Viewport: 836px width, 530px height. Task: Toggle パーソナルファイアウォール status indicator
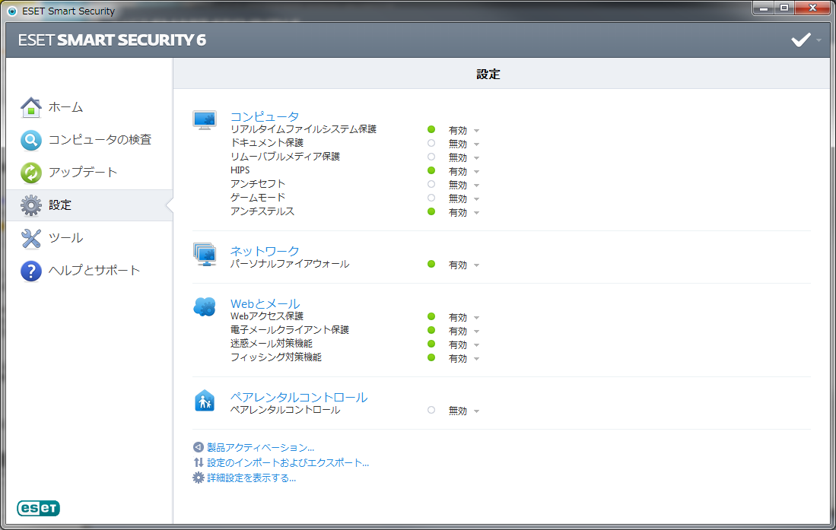point(431,264)
